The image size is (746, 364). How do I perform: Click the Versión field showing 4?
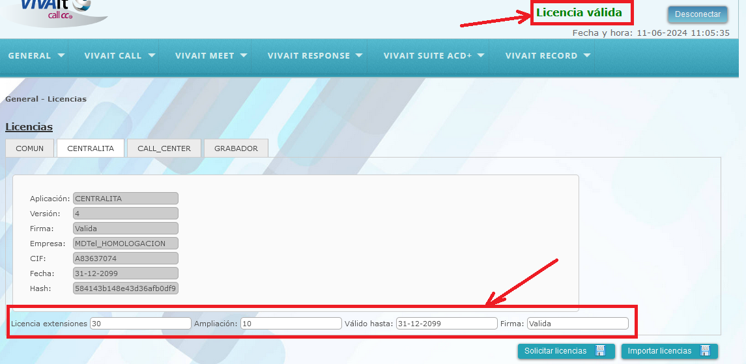(x=126, y=214)
